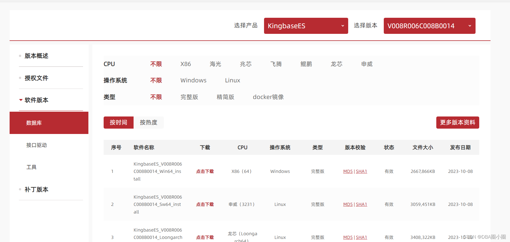Filter type by docker镜像
Screen dimensions: 510x242
(x=268, y=97)
